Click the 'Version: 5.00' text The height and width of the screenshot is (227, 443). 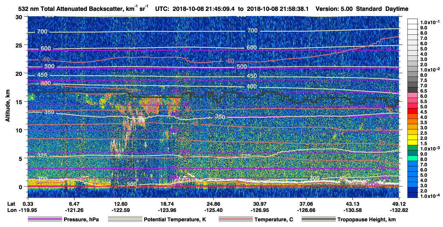334,9
